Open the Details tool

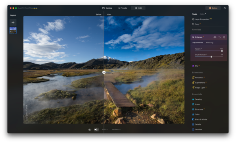click(196, 124)
